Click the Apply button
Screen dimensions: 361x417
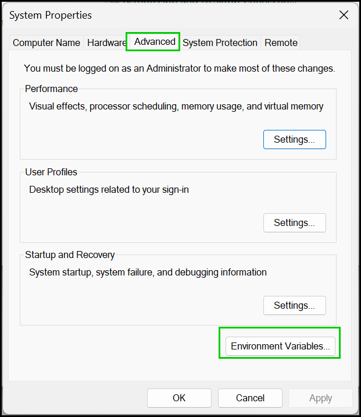point(320,398)
